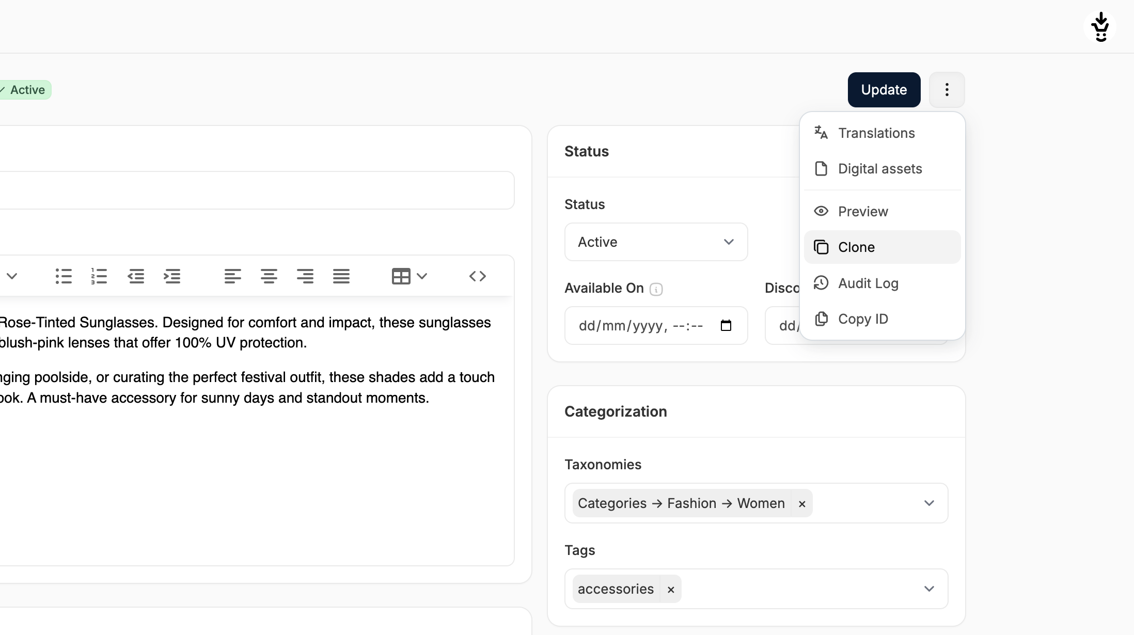Click the Update button

pyautogui.click(x=884, y=90)
